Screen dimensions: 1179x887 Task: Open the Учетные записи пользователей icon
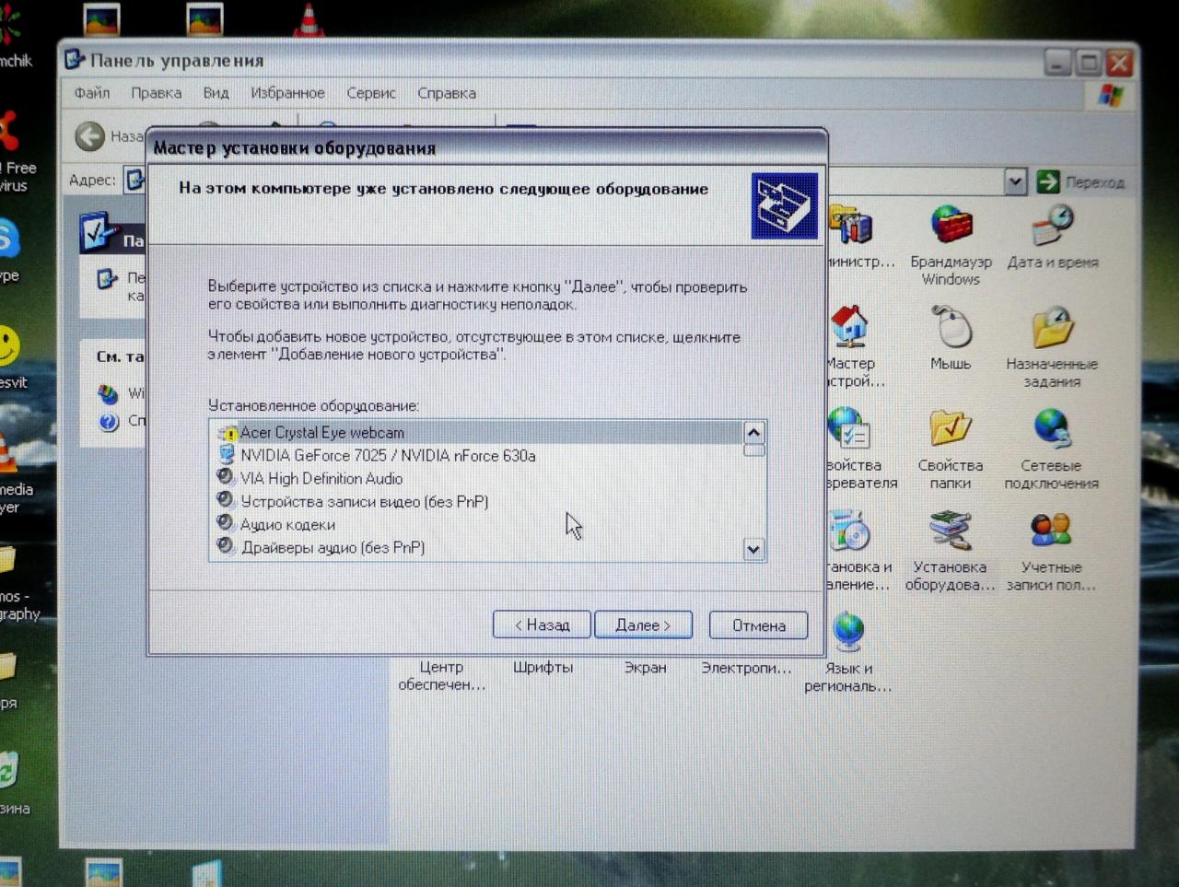point(1051,532)
